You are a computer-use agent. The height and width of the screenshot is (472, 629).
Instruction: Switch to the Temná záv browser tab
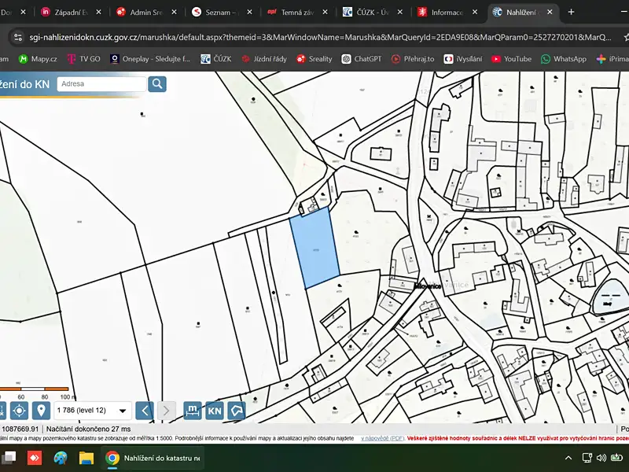297,12
